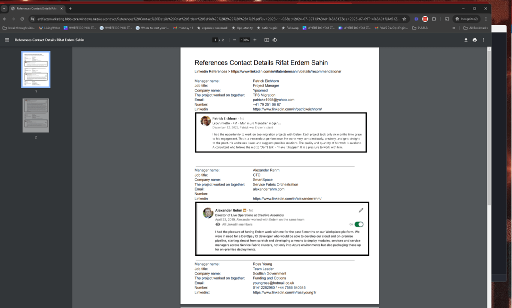Open the monday 11 Gmail bookmark
Image resolution: width=512 pixels, height=308 pixels.
(x=183, y=28)
